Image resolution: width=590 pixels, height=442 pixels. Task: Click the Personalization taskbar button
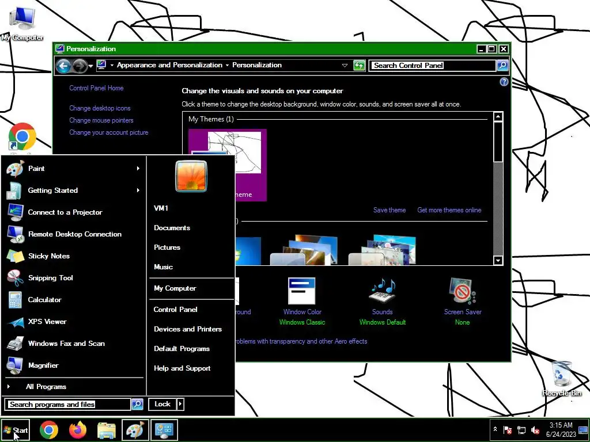point(164,430)
